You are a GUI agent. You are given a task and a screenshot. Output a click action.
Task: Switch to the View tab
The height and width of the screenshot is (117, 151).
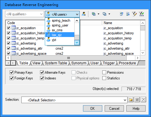[x=36, y=63]
